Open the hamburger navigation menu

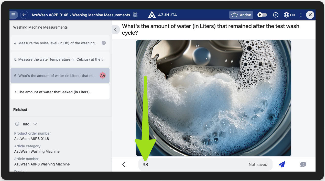(x=14, y=15)
